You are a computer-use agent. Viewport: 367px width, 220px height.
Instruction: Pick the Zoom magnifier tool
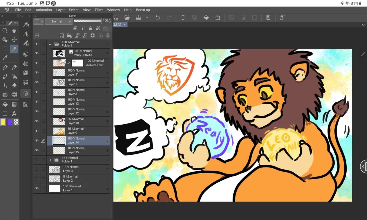5,31
